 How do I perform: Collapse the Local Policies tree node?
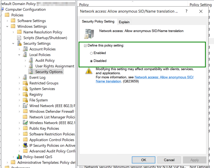[x=19, y=55]
